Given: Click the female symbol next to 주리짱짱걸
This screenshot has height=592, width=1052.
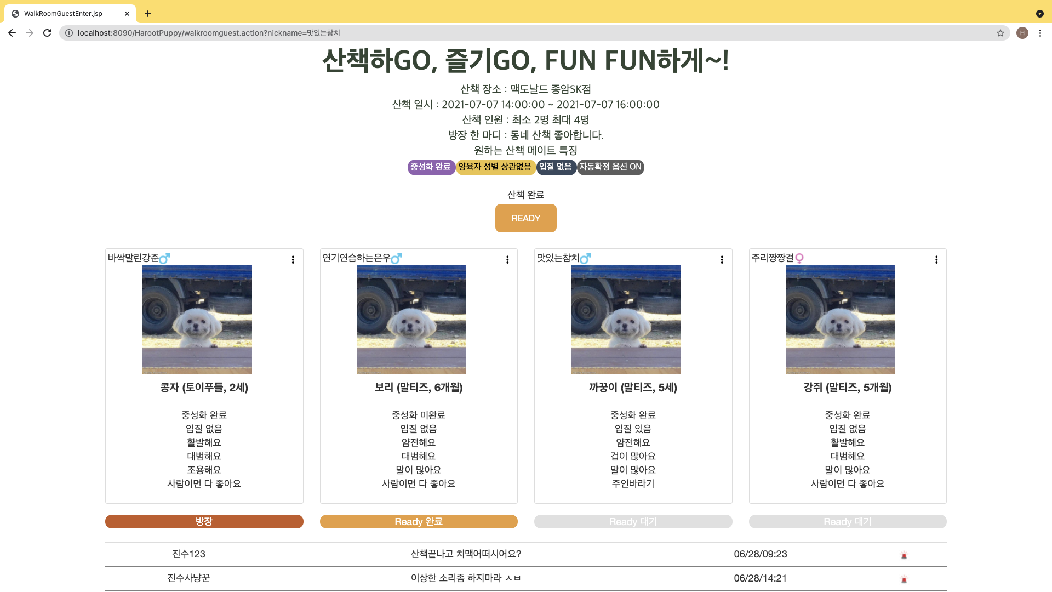Looking at the screenshot, I should (799, 258).
